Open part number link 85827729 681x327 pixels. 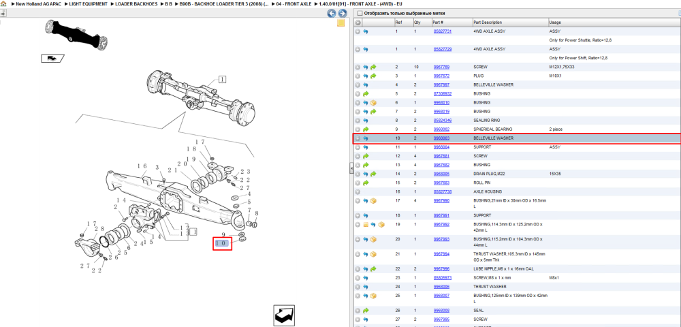(442, 50)
